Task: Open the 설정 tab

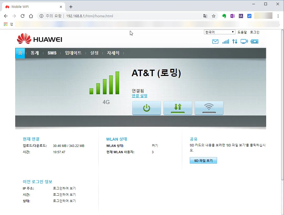Action: pyautogui.click(x=94, y=53)
